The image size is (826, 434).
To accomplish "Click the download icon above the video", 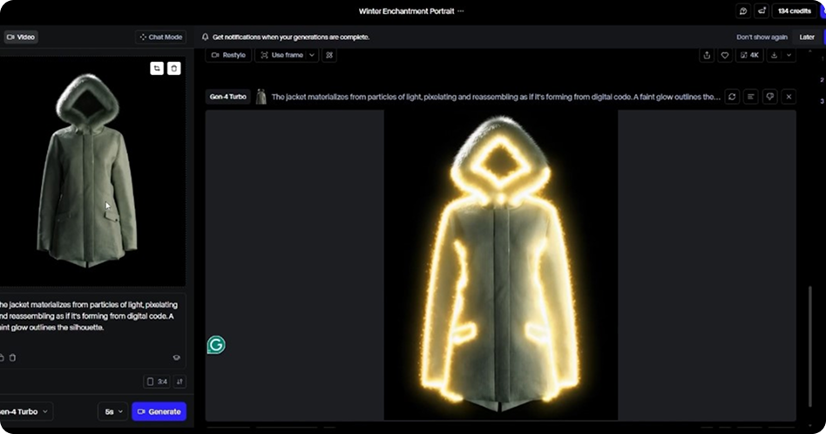I will pyautogui.click(x=774, y=55).
